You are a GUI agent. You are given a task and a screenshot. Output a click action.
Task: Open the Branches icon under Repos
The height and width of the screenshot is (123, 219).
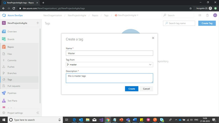pyautogui.click(x=4, y=73)
